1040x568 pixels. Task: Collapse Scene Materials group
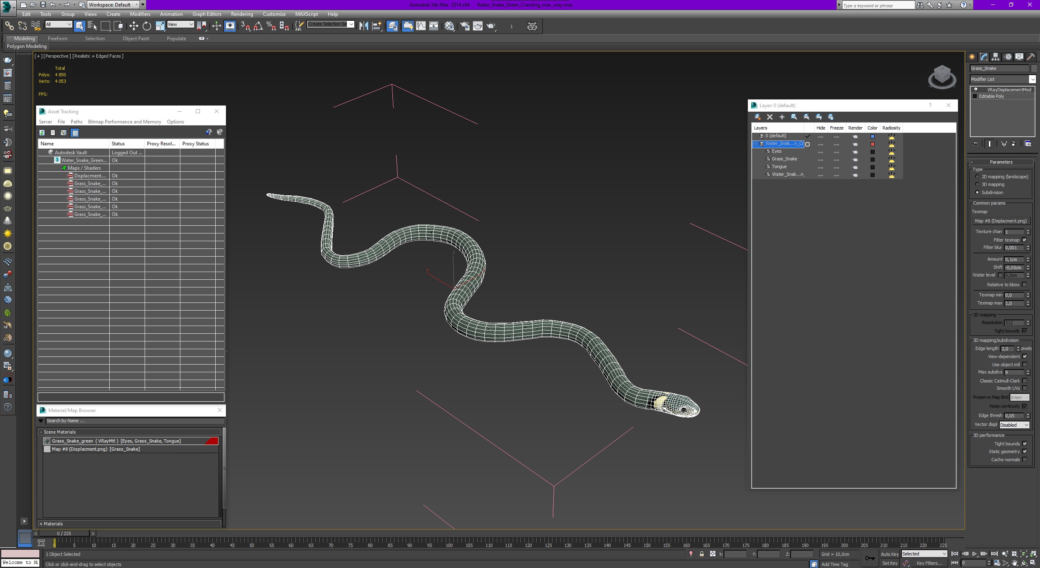[41, 432]
